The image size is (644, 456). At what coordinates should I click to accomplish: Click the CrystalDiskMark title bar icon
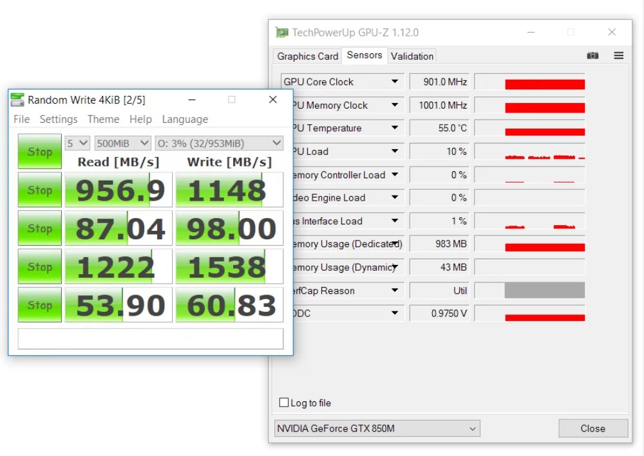click(17, 100)
